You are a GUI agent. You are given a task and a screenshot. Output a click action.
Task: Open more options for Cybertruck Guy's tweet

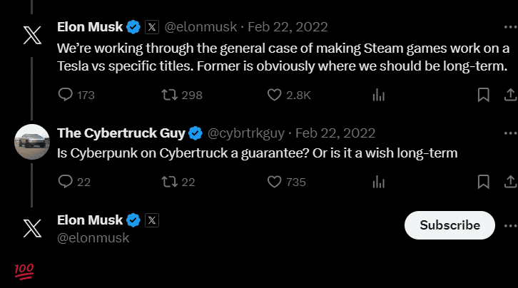510,133
